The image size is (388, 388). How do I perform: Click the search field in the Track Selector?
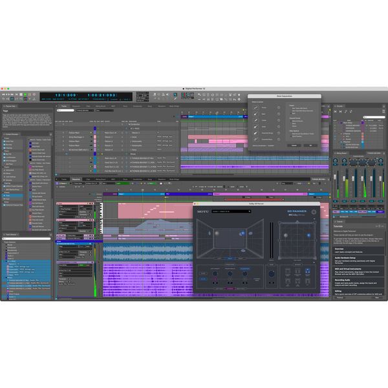(27, 239)
